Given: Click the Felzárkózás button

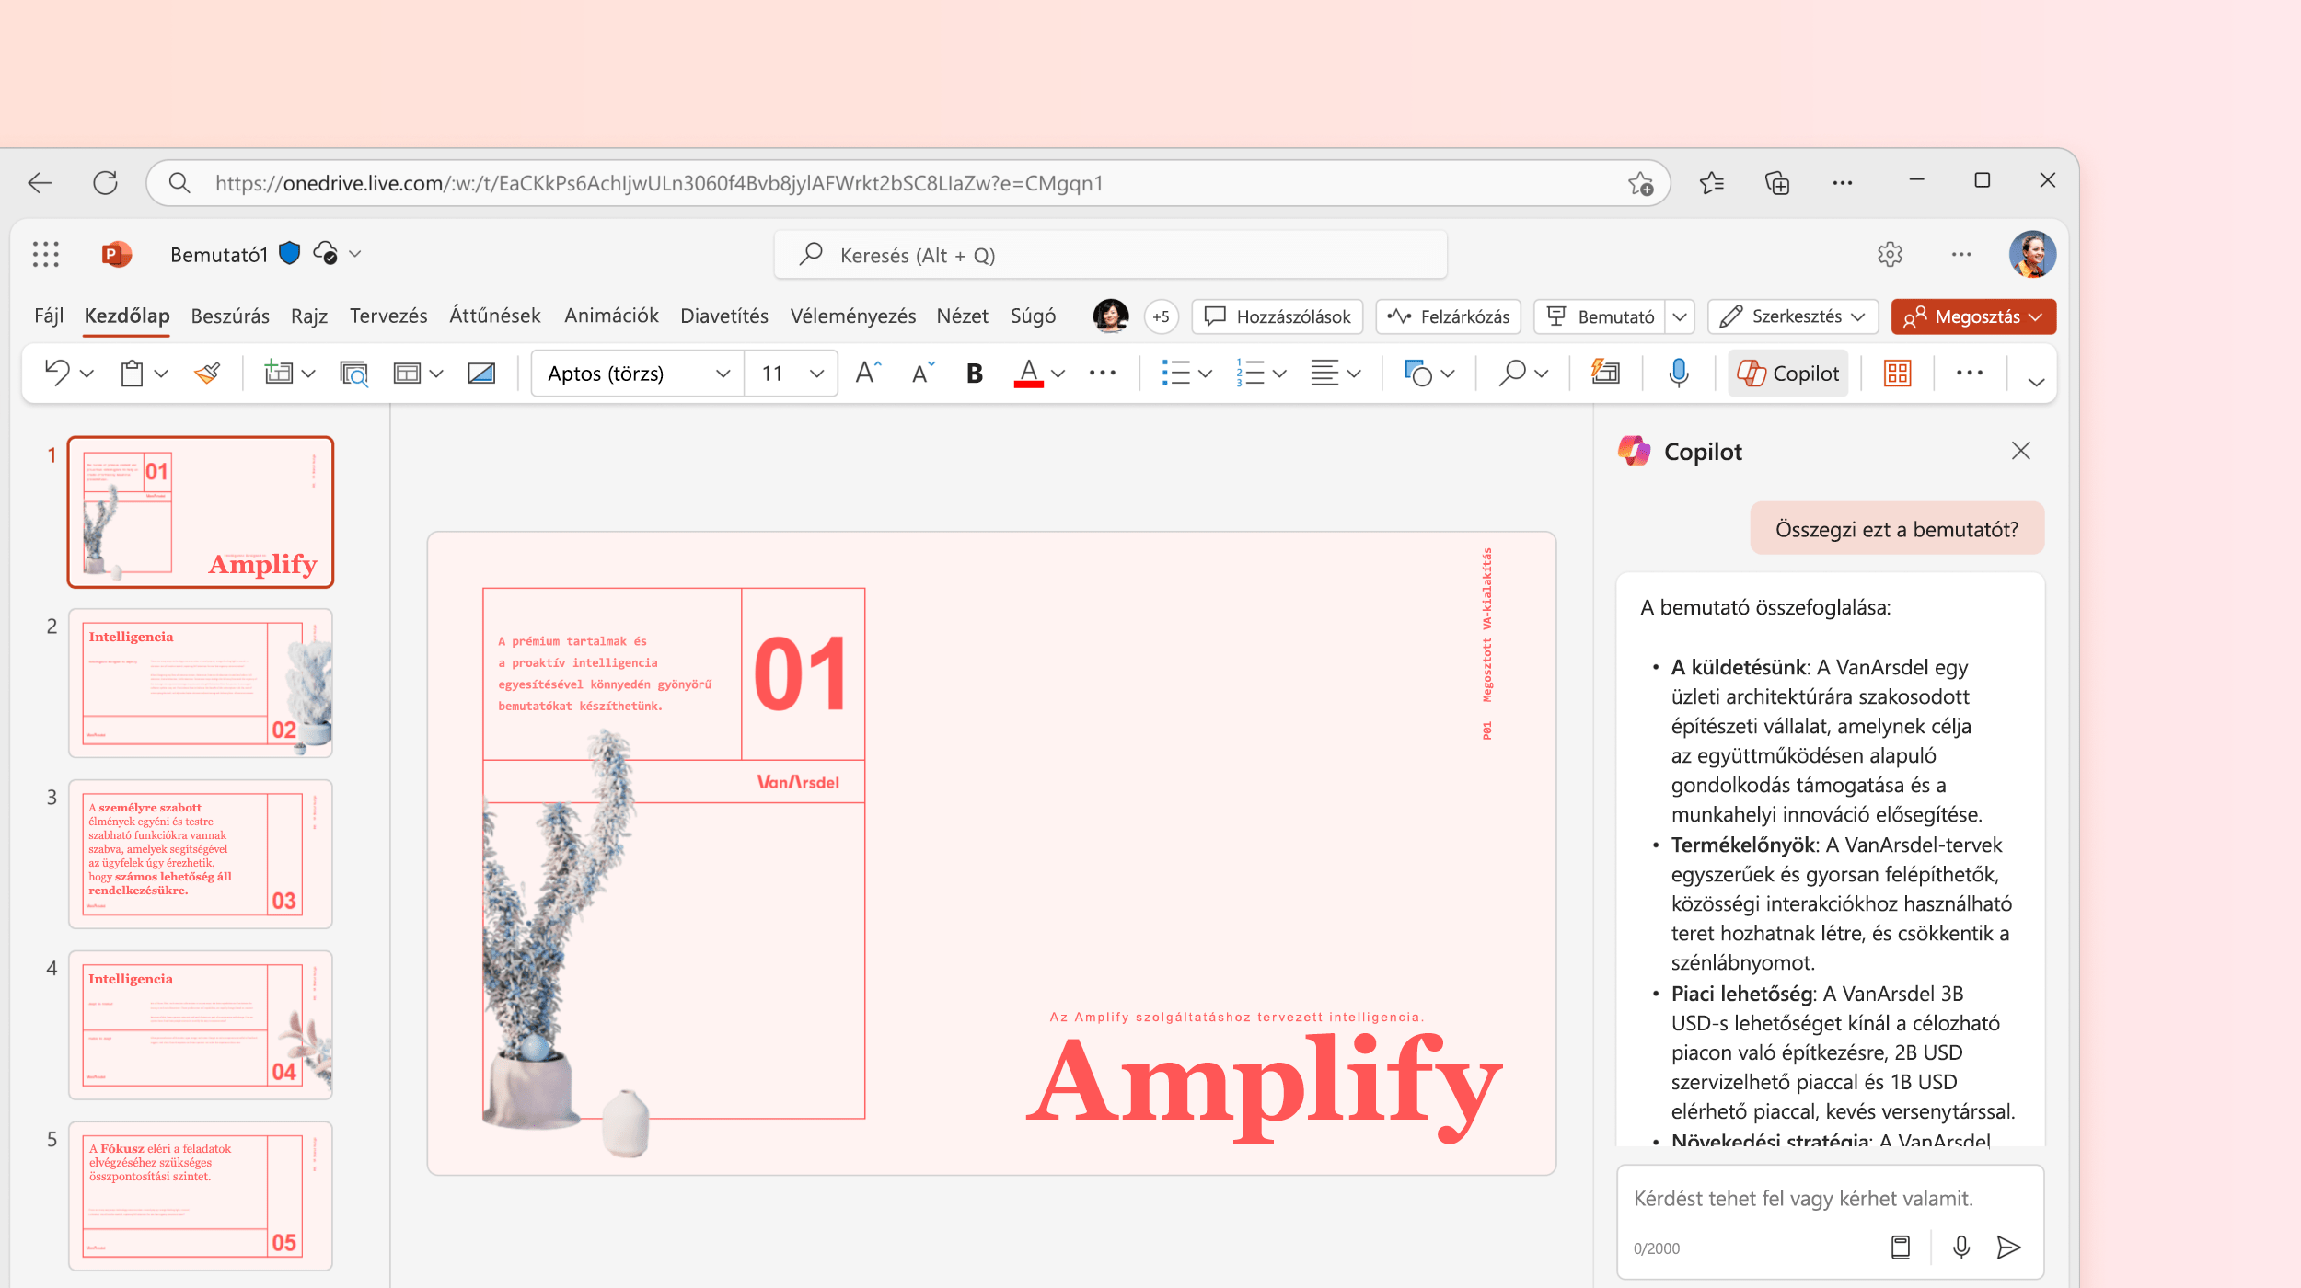Looking at the screenshot, I should [1449, 316].
